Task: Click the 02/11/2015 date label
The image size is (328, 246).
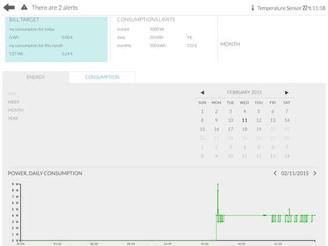Action: tap(295, 174)
